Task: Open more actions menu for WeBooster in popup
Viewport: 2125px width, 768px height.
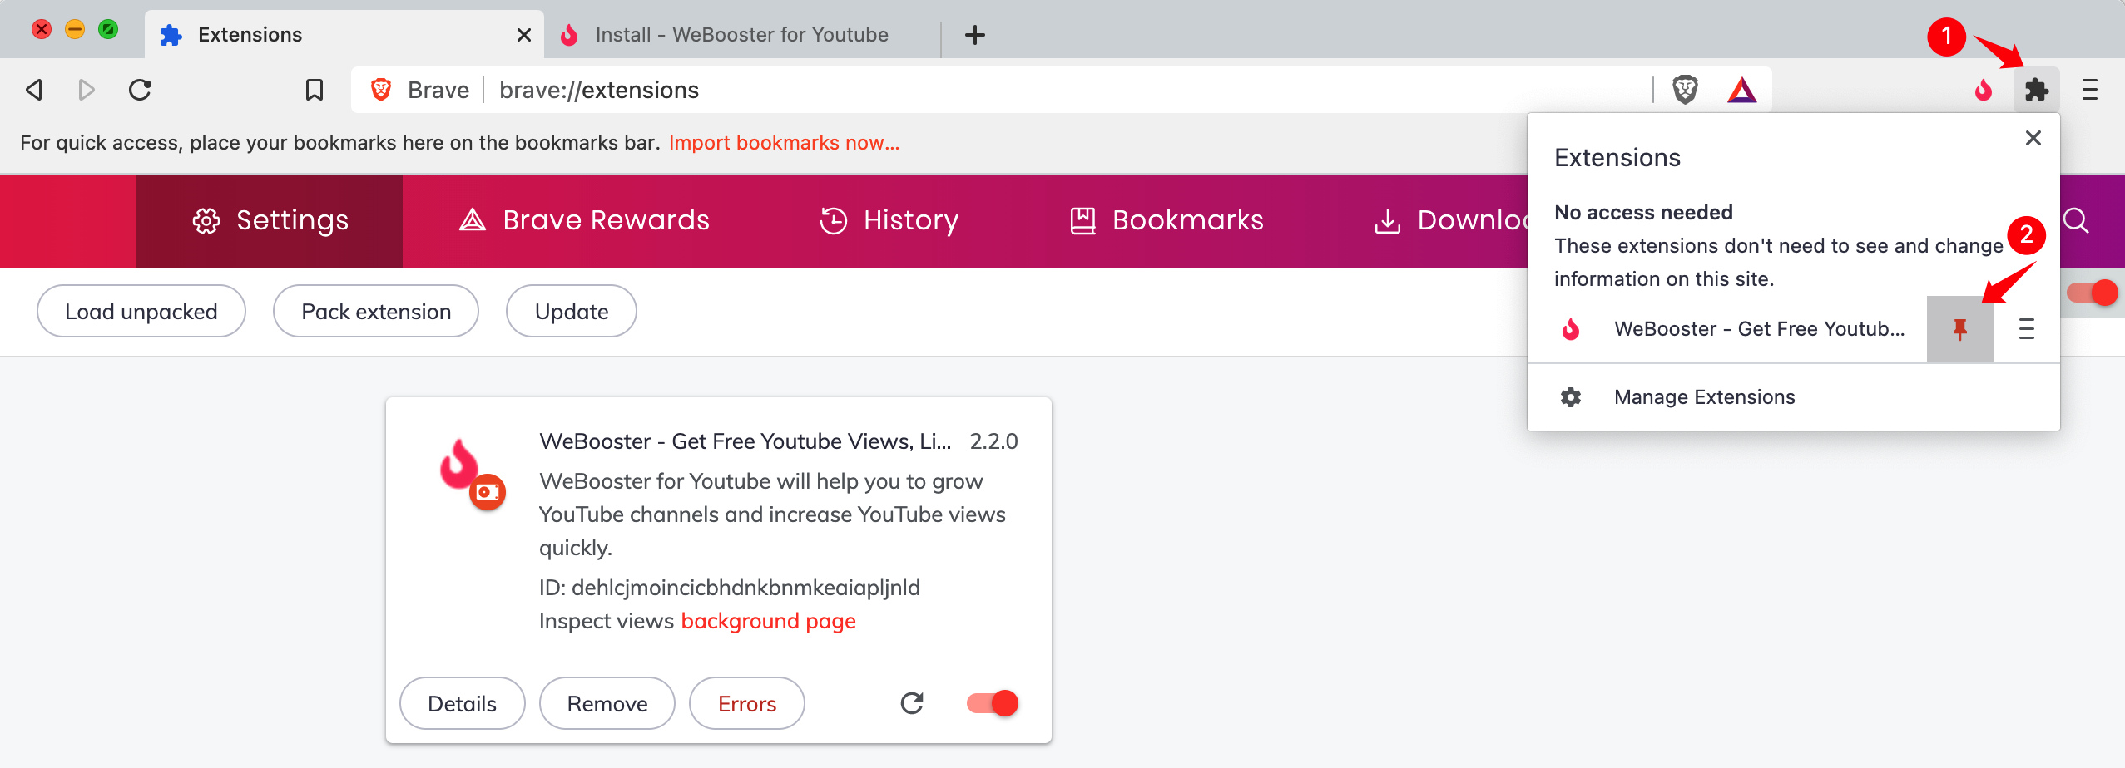Action: [2026, 329]
